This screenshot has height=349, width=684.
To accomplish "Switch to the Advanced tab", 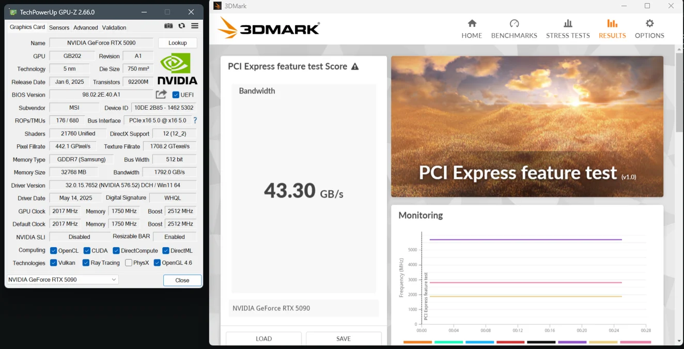I will point(86,27).
